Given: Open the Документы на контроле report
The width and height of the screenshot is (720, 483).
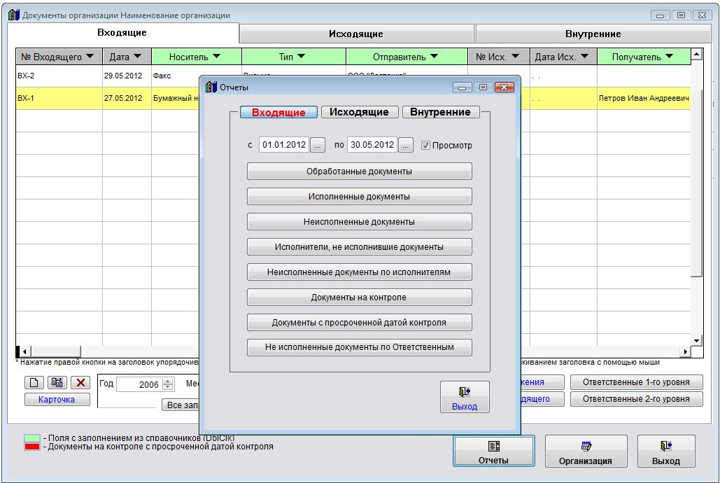Looking at the screenshot, I should [x=360, y=297].
